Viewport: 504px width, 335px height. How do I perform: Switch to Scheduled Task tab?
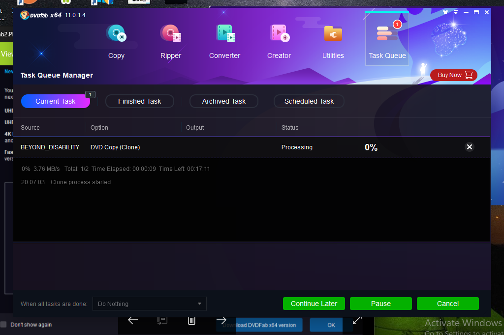point(309,101)
